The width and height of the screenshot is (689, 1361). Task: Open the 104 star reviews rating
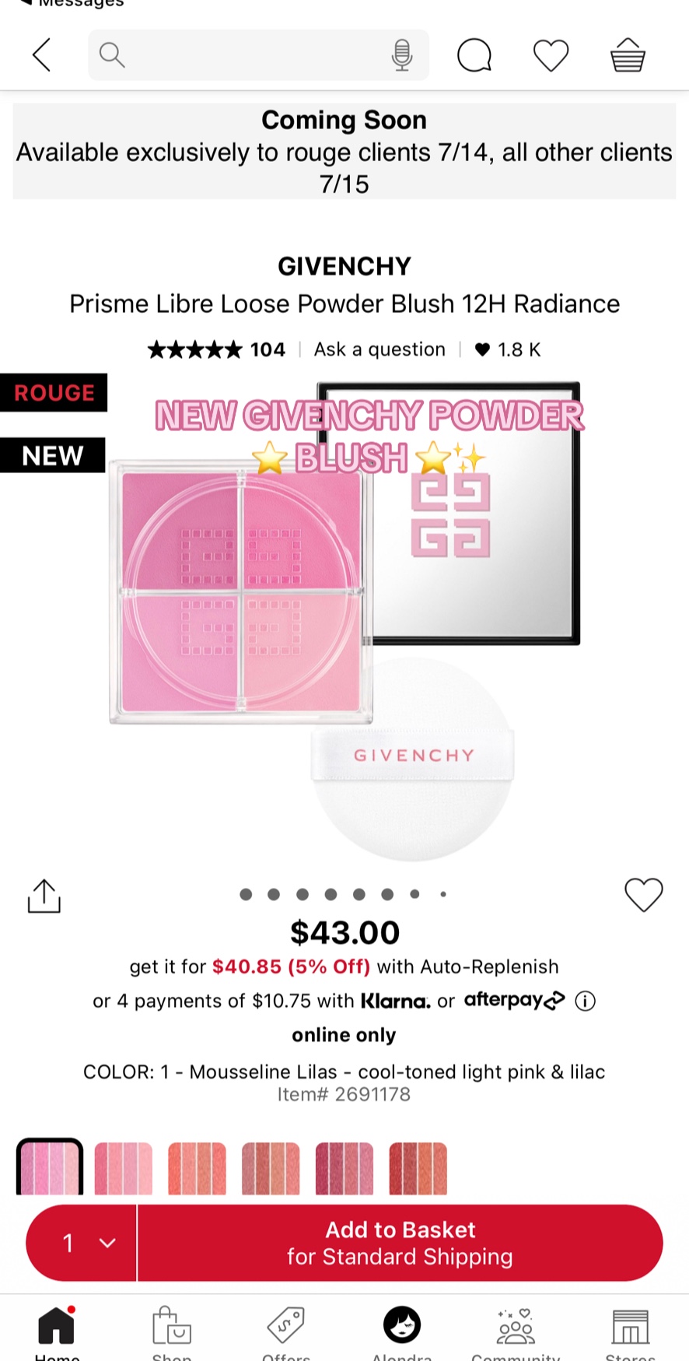point(216,349)
